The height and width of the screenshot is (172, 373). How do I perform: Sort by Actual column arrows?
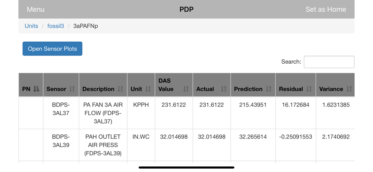pos(224,89)
